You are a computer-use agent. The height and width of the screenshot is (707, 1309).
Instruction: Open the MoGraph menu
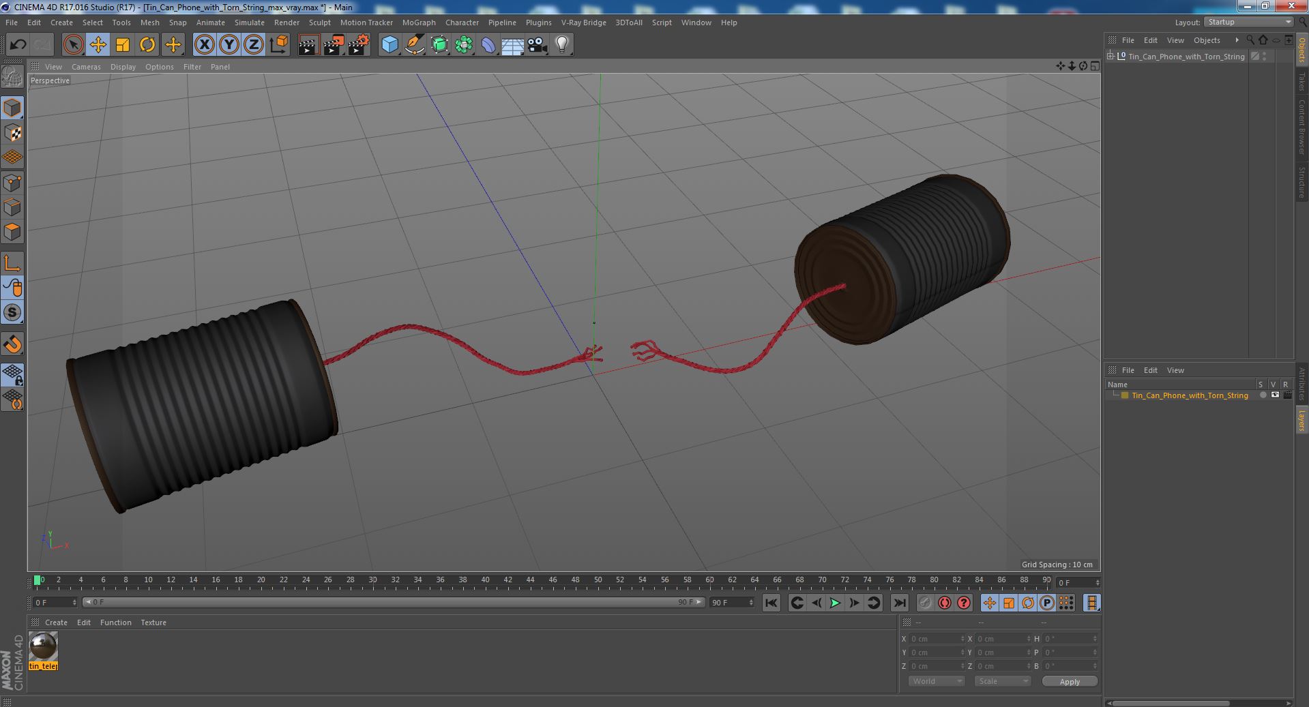coord(419,22)
